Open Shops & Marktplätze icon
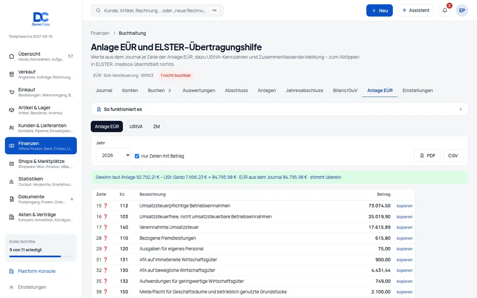 (x=12, y=164)
